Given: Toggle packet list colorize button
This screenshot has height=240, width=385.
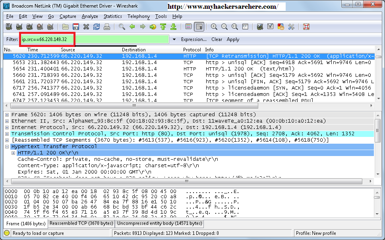Looking at the screenshot, I should pyautogui.click(x=189, y=27).
